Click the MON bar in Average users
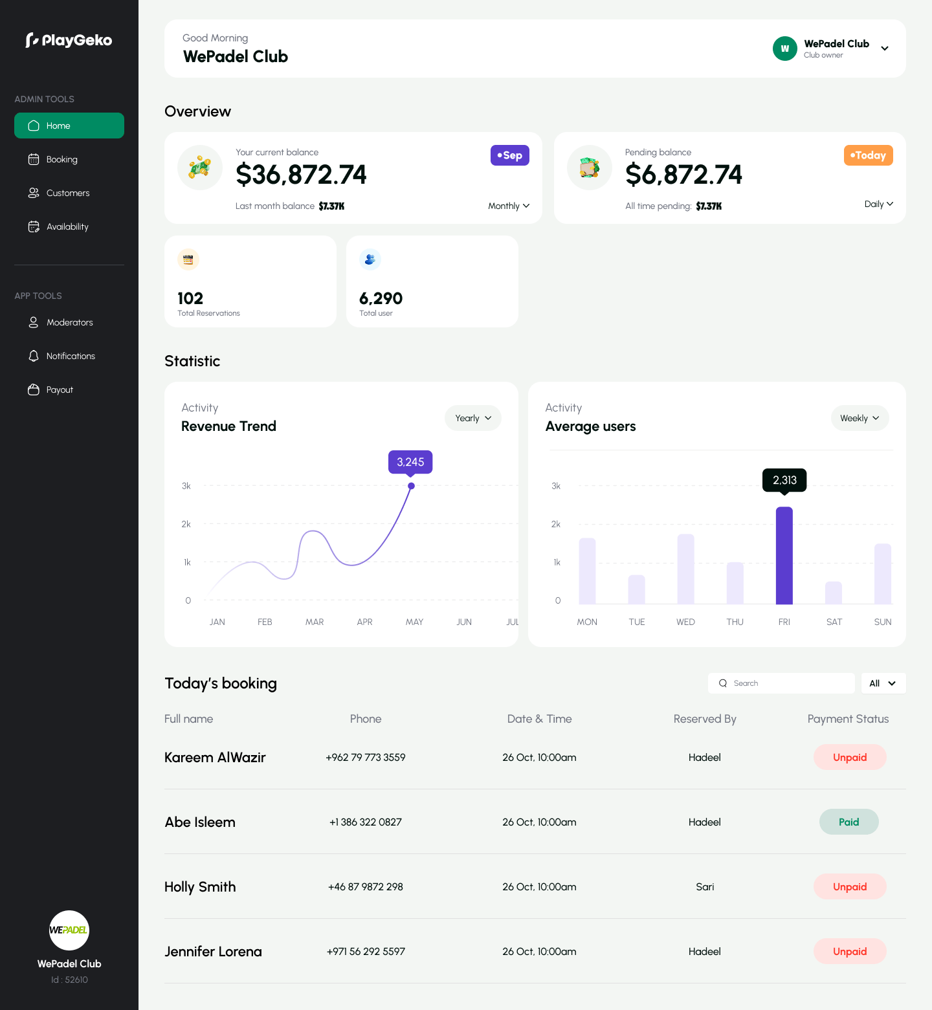 point(587,571)
